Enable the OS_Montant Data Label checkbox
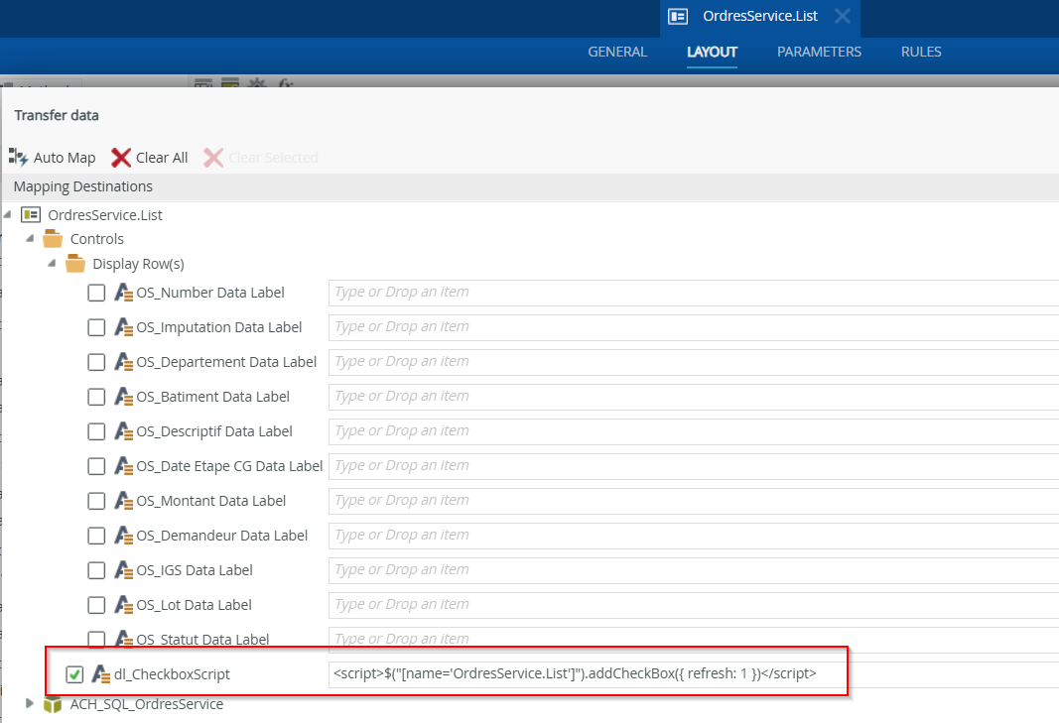The image size is (1059, 723). pyautogui.click(x=96, y=501)
